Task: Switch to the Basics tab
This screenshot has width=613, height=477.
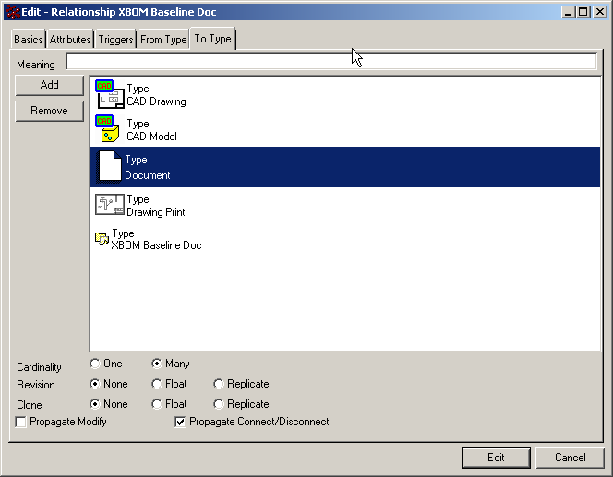Action: tap(28, 40)
